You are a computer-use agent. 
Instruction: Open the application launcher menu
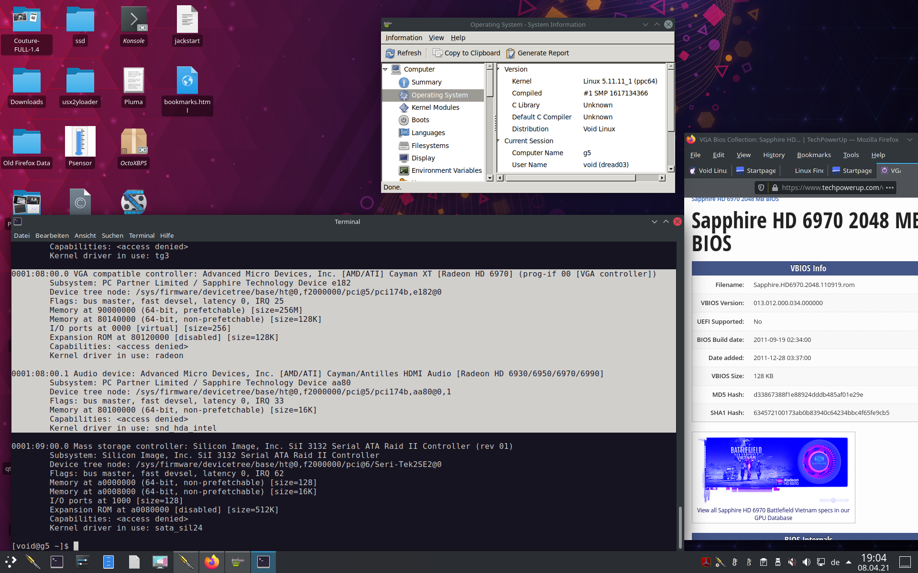coord(11,562)
